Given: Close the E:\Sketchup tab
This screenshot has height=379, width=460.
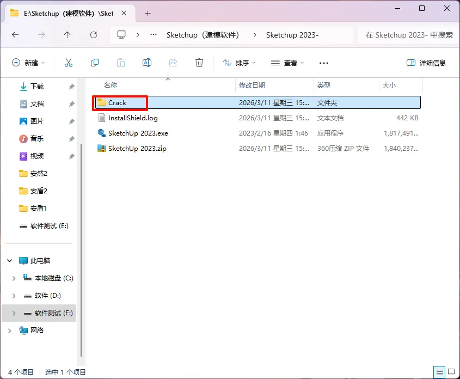Looking at the screenshot, I should 124,13.
